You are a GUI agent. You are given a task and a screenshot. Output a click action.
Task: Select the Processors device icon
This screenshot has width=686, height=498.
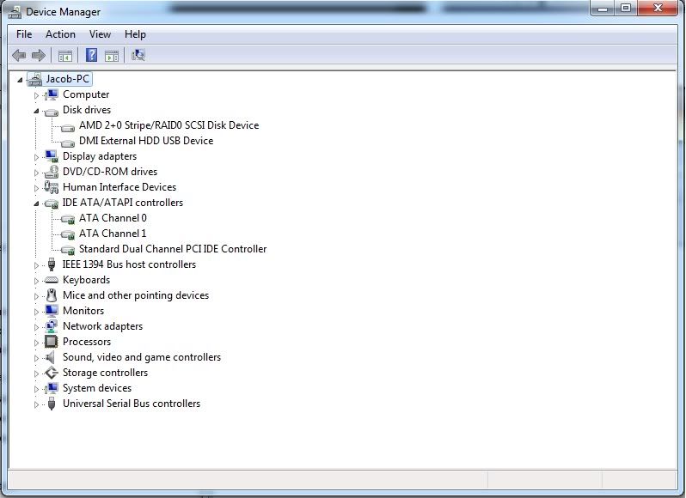(51, 342)
